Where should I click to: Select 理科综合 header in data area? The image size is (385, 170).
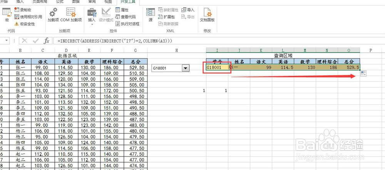[x=112, y=61]
